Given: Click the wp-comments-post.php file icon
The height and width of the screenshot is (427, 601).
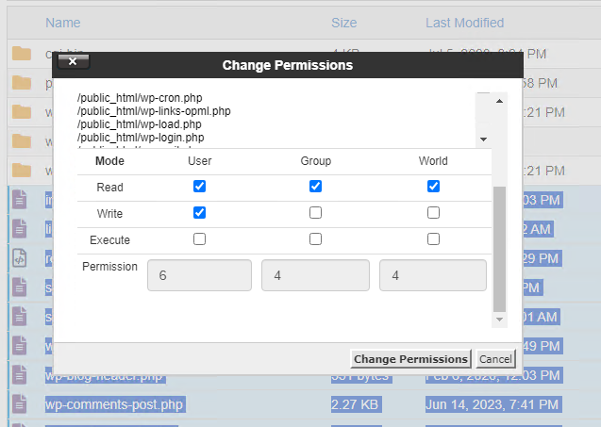Looking at the screenshot, I should click(19, 404).
